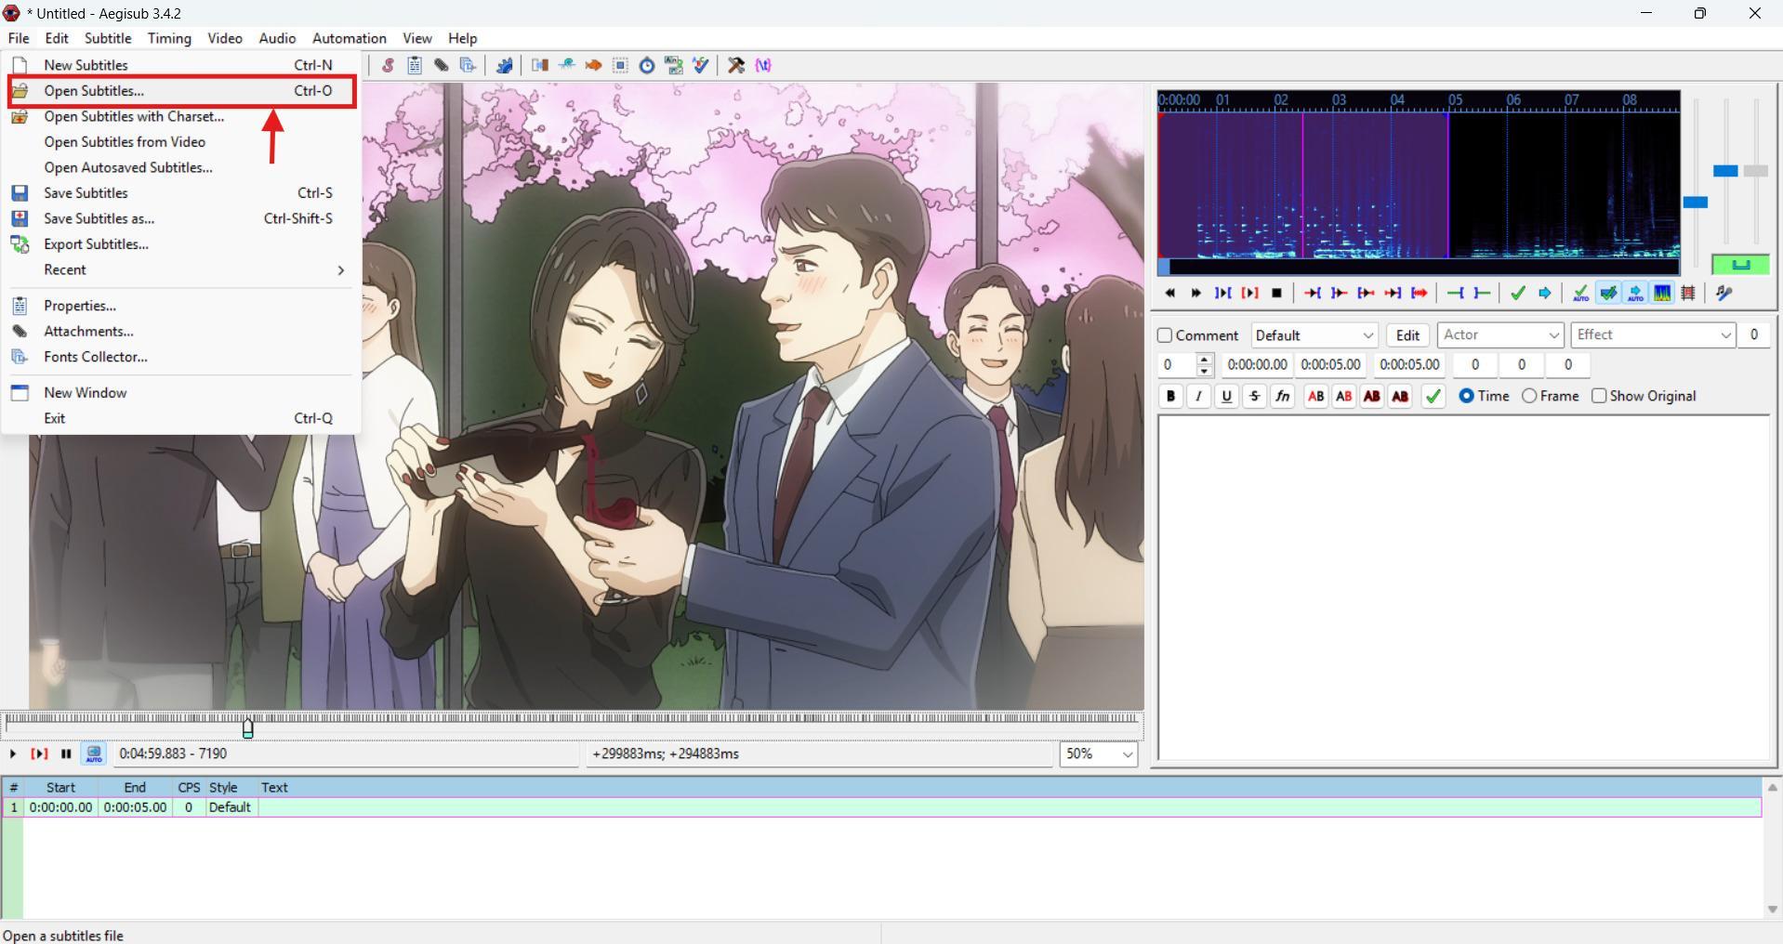This screenshot has height=944, width=1783.
Task: Open the Automation menu in menu bar
Action: click(350, 38)
